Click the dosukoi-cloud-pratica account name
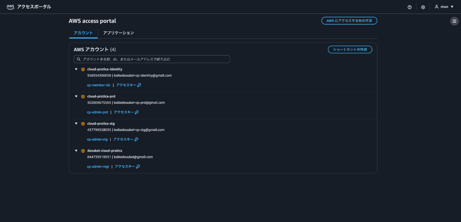 click(104, 151)
